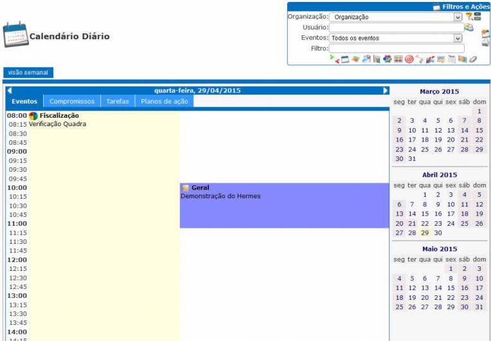The height and width of the screenshot is (341, 491).
Task: Click the paperclip icon in the actions toolbar
Action: click(472, 59)
